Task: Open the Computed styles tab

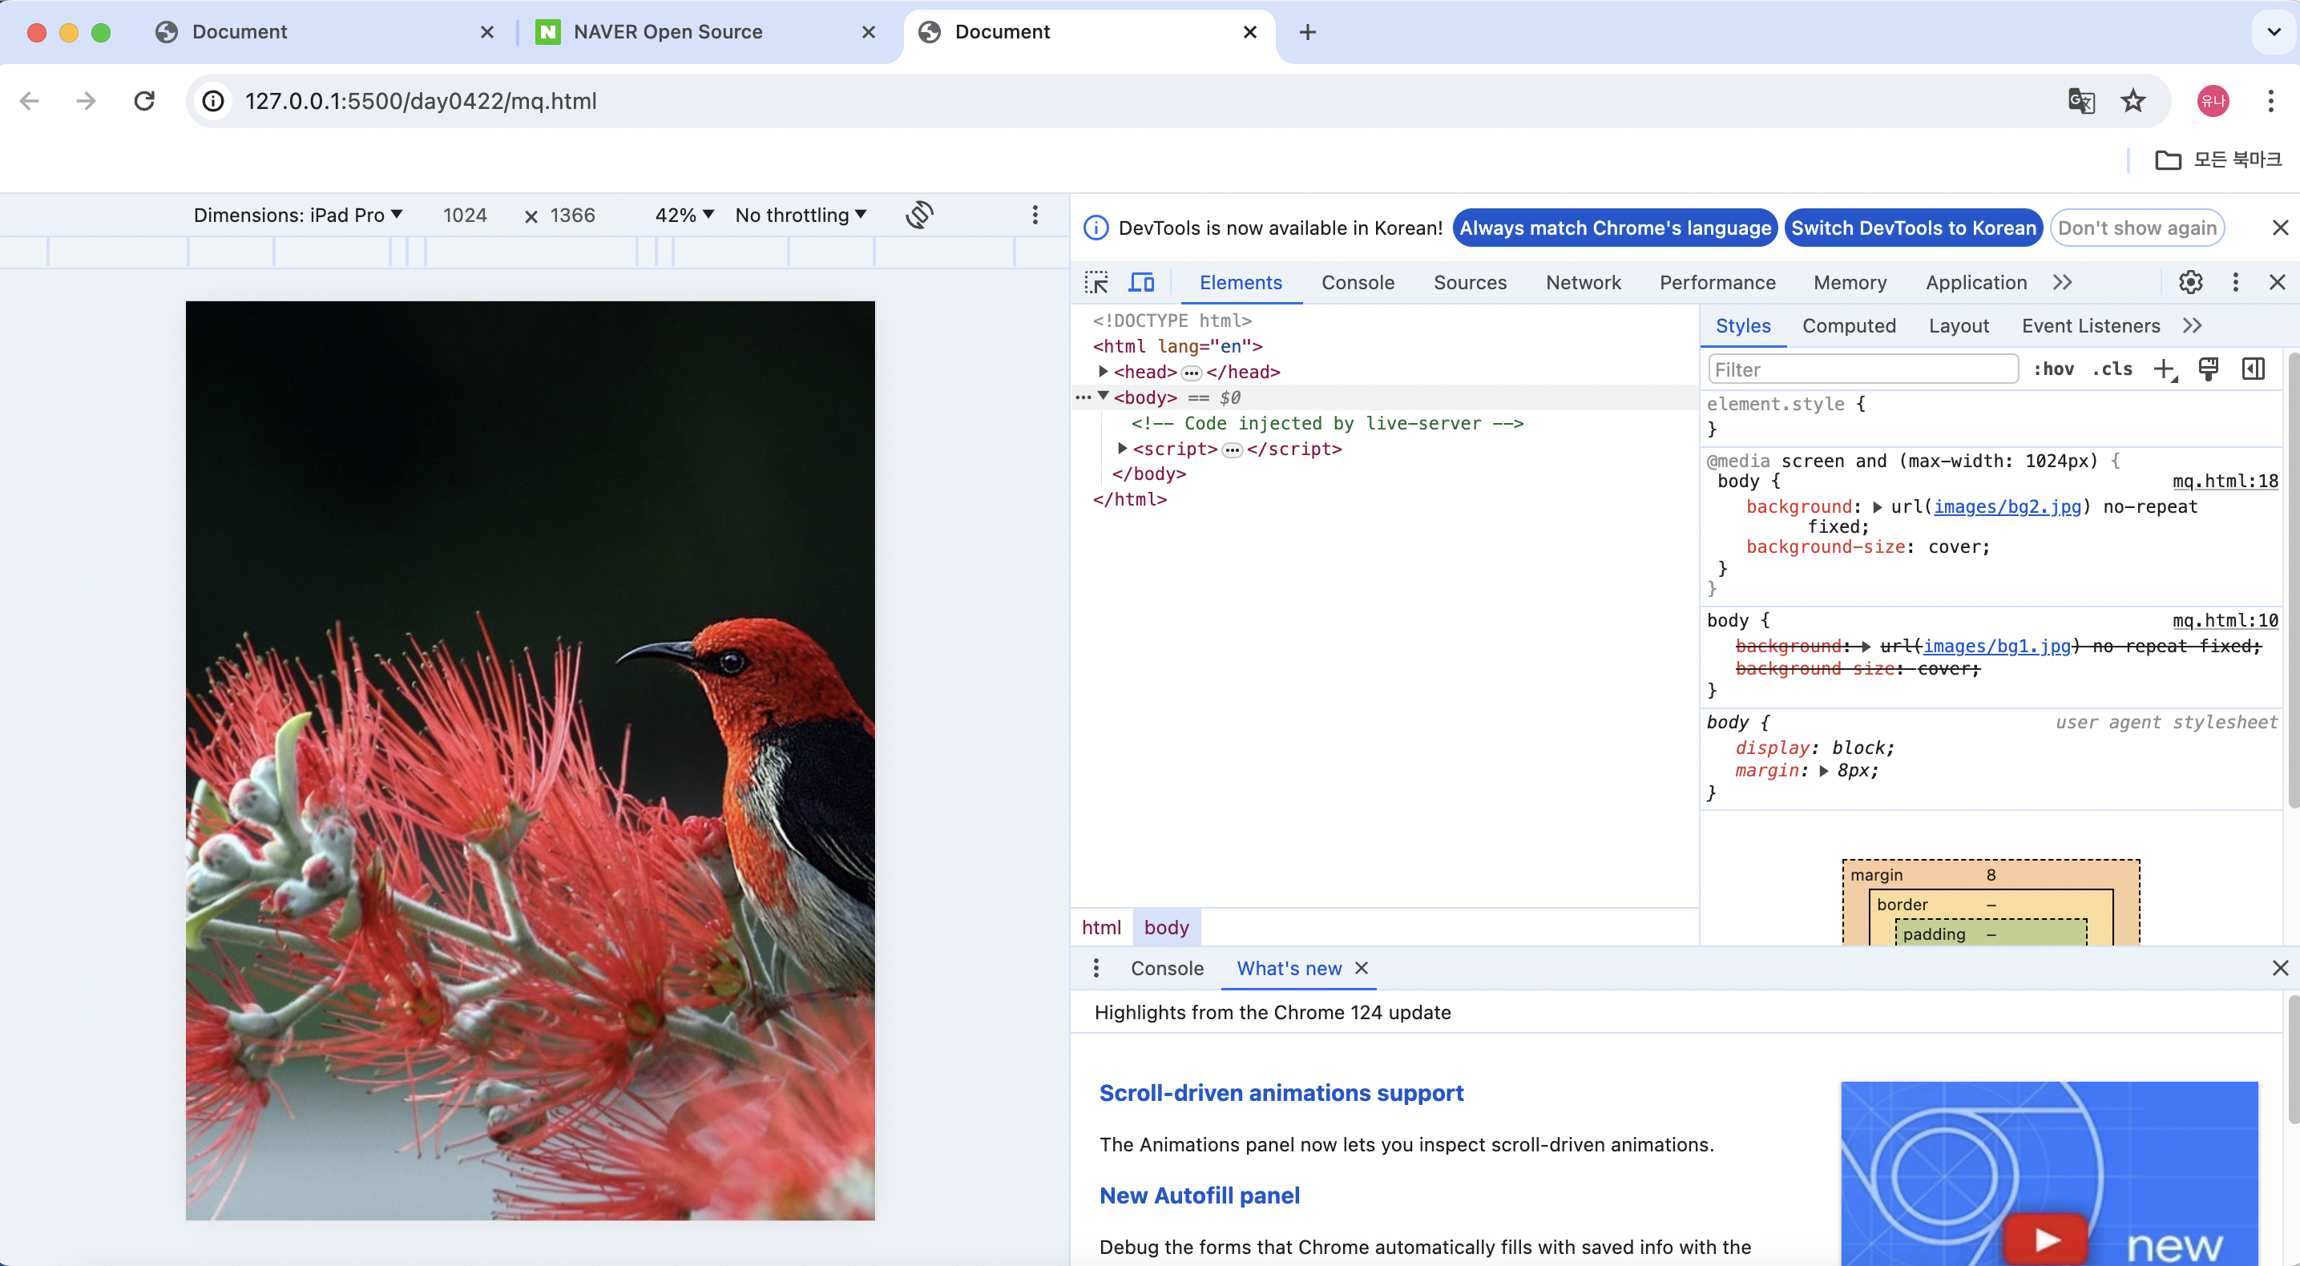Action: click(1848, 326)
